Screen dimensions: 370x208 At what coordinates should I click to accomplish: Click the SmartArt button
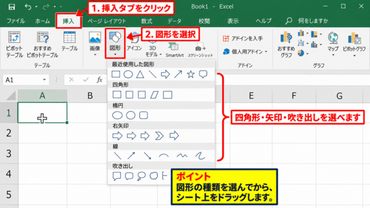tap(175, 50)
